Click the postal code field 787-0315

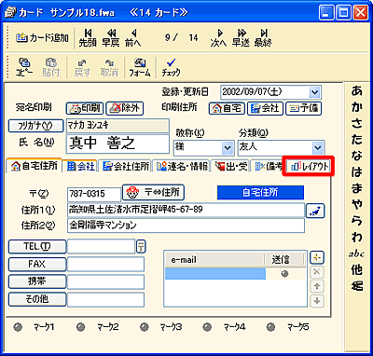coord(93,195)
